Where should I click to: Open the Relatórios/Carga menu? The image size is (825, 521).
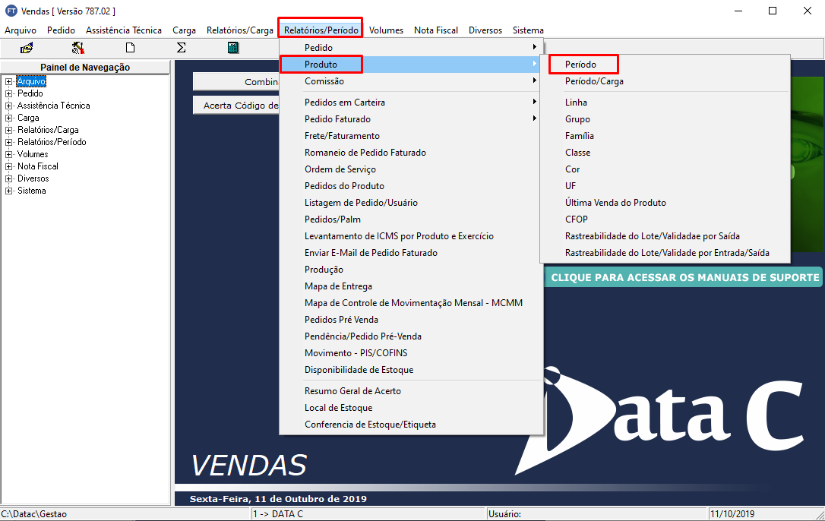tap(240, 30)
